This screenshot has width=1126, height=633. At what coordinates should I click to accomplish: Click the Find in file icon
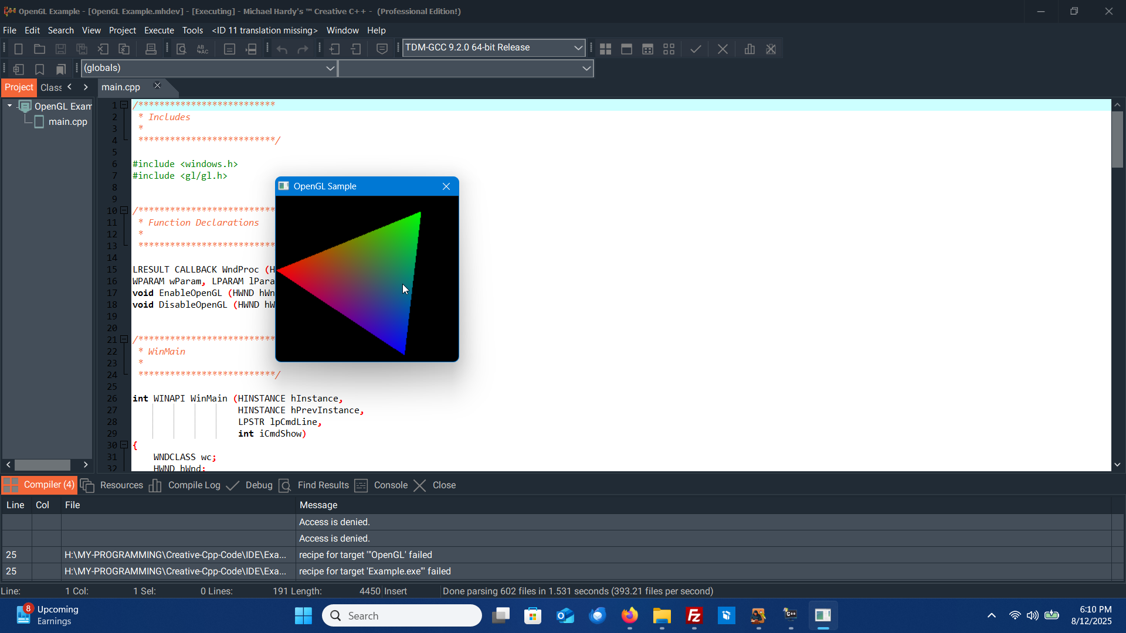point(181,49)
